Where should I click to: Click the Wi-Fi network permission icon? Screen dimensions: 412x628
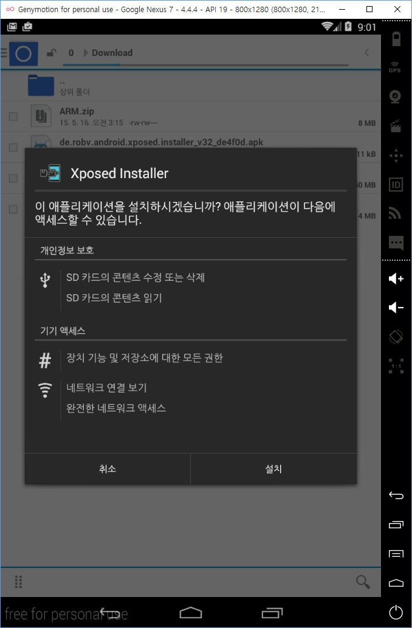coord(45,390)
